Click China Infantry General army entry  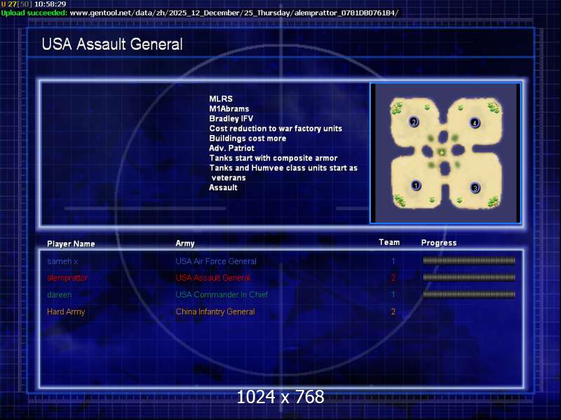point(215,311)
